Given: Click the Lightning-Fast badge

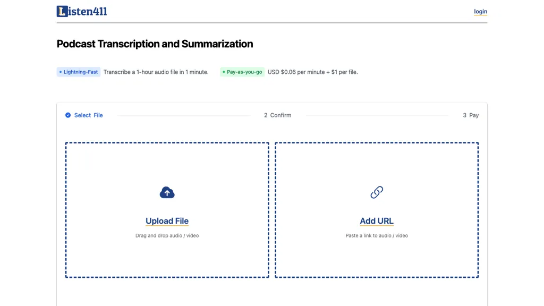Looking at the screenshot, I should coord(79,72).
